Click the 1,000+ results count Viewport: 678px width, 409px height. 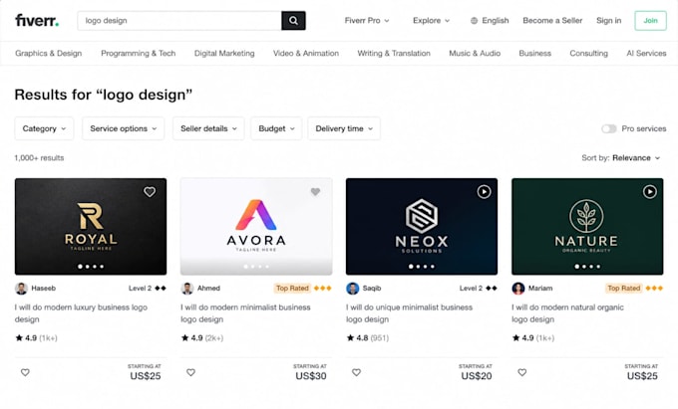[x=39, y=158]
